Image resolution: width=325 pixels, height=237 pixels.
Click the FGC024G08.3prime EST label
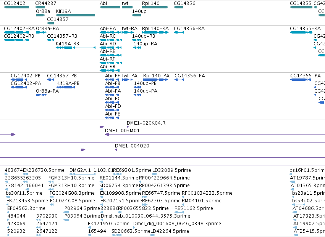(x=72, y=193)
